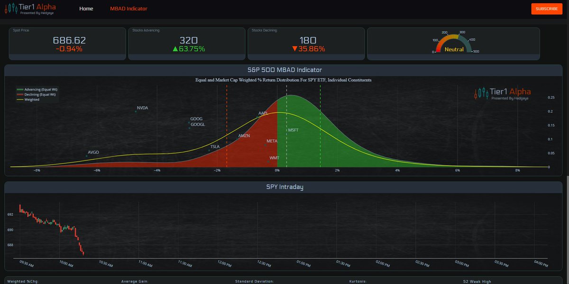Click the Stocks Advancing count 320
The width and height of the screenshot is (569, 284).
(x=188, y=41)
